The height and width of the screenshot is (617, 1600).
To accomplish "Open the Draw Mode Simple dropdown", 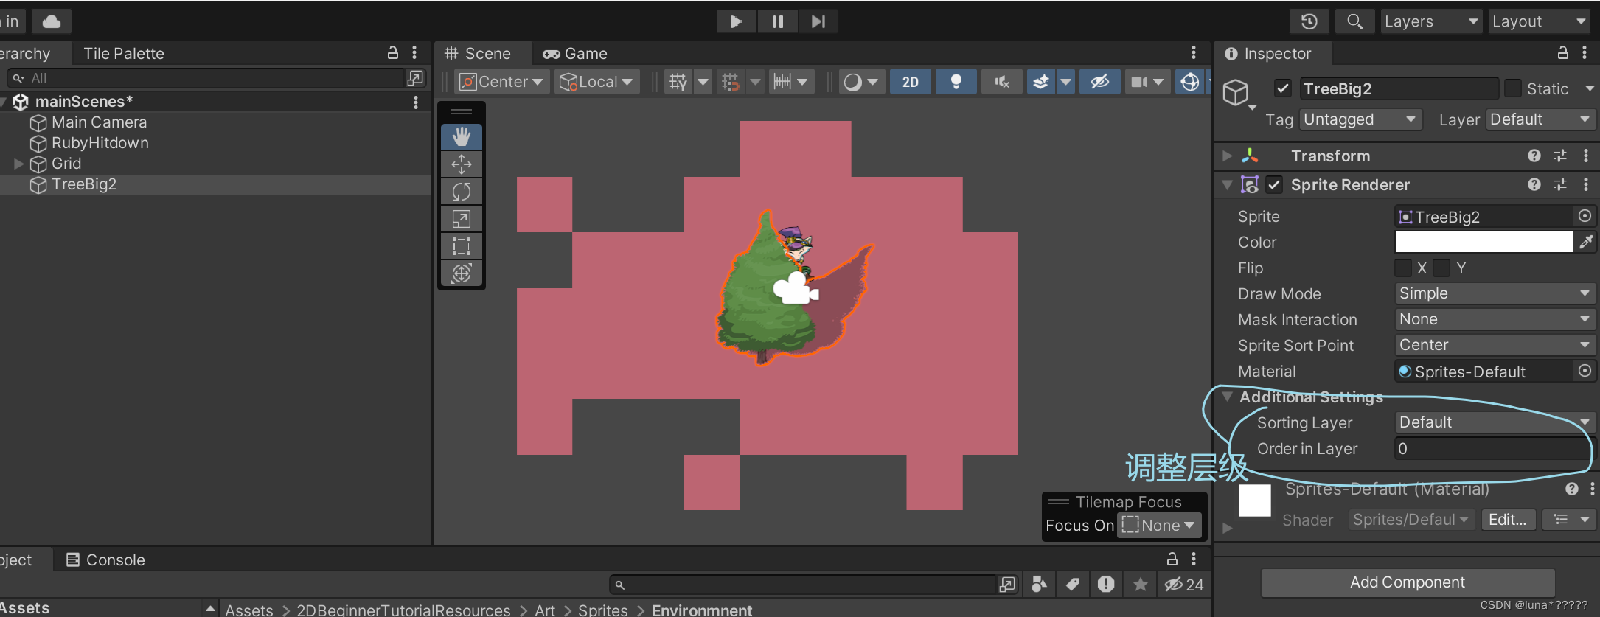I will click(1495, 293).
